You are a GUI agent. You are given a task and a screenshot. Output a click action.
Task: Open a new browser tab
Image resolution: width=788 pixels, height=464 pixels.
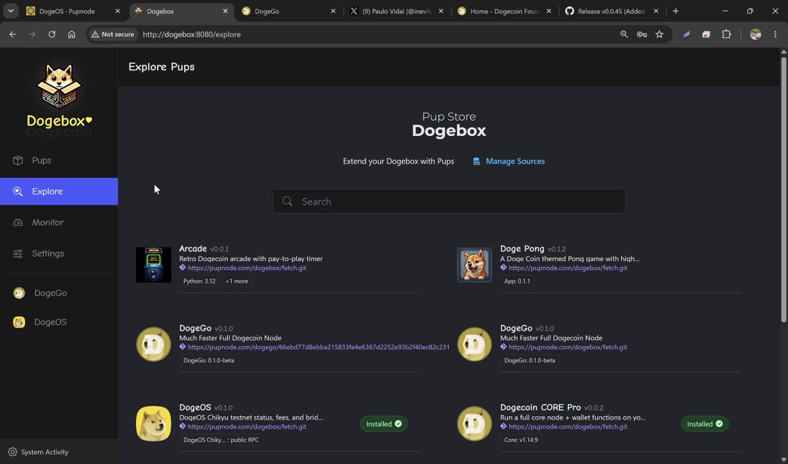(x=676, y=11)
